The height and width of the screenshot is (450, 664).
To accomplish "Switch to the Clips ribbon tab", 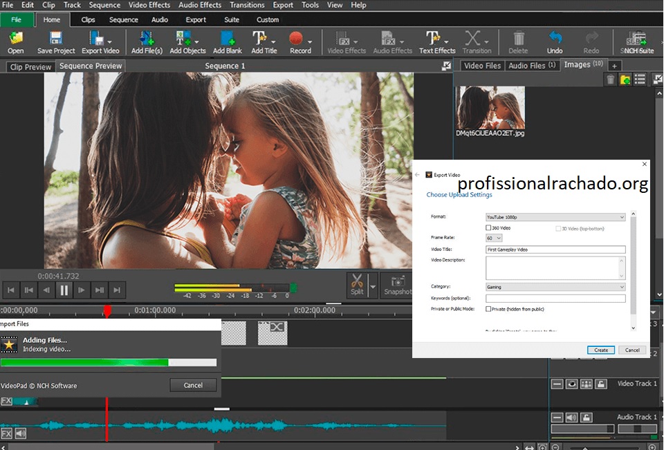I will tap(88, 19).
